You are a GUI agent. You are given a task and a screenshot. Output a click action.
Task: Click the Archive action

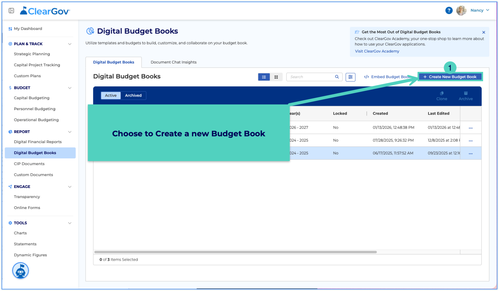pyautogui.click(x=466, y=96)
